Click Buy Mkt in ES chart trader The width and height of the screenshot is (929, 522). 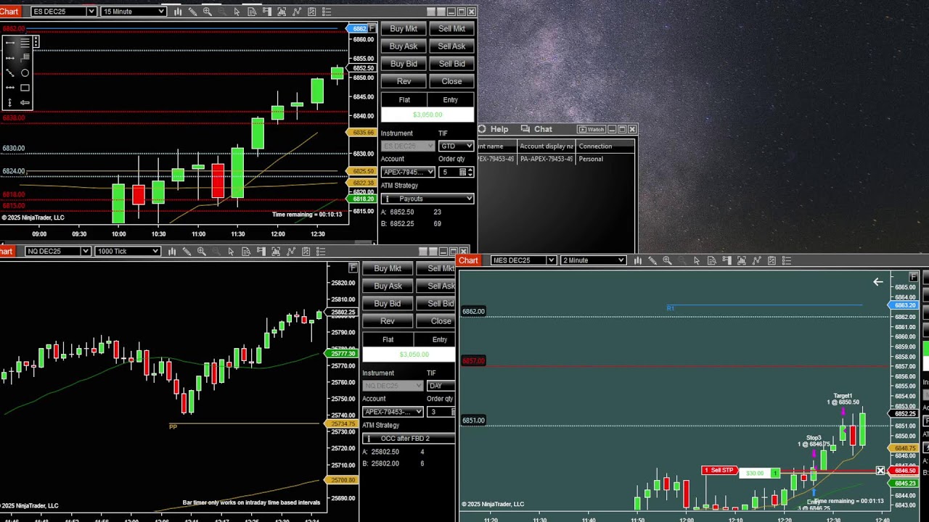[x=404, y=29]
